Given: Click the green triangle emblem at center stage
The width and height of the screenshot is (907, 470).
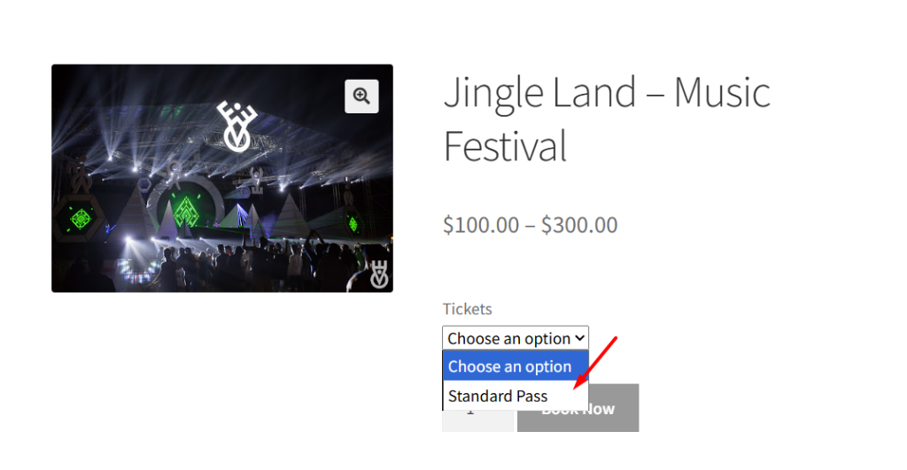Looking at the screenshot, I should tap(186, 211).
